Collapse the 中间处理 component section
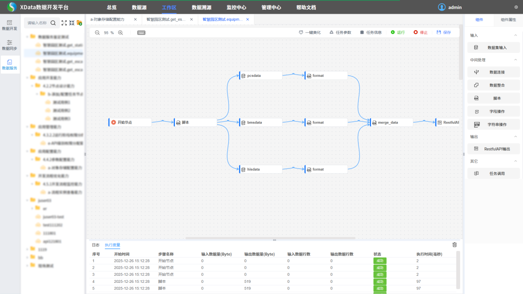 tap(515, 60)
